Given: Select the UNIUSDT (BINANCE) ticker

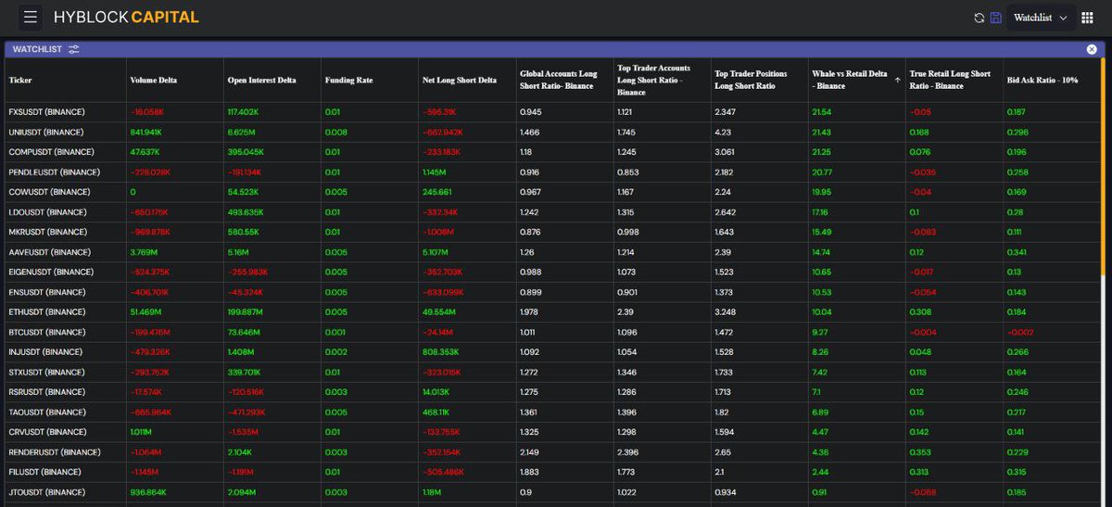Looking at the screenshot, I should [x=45, y=133].
